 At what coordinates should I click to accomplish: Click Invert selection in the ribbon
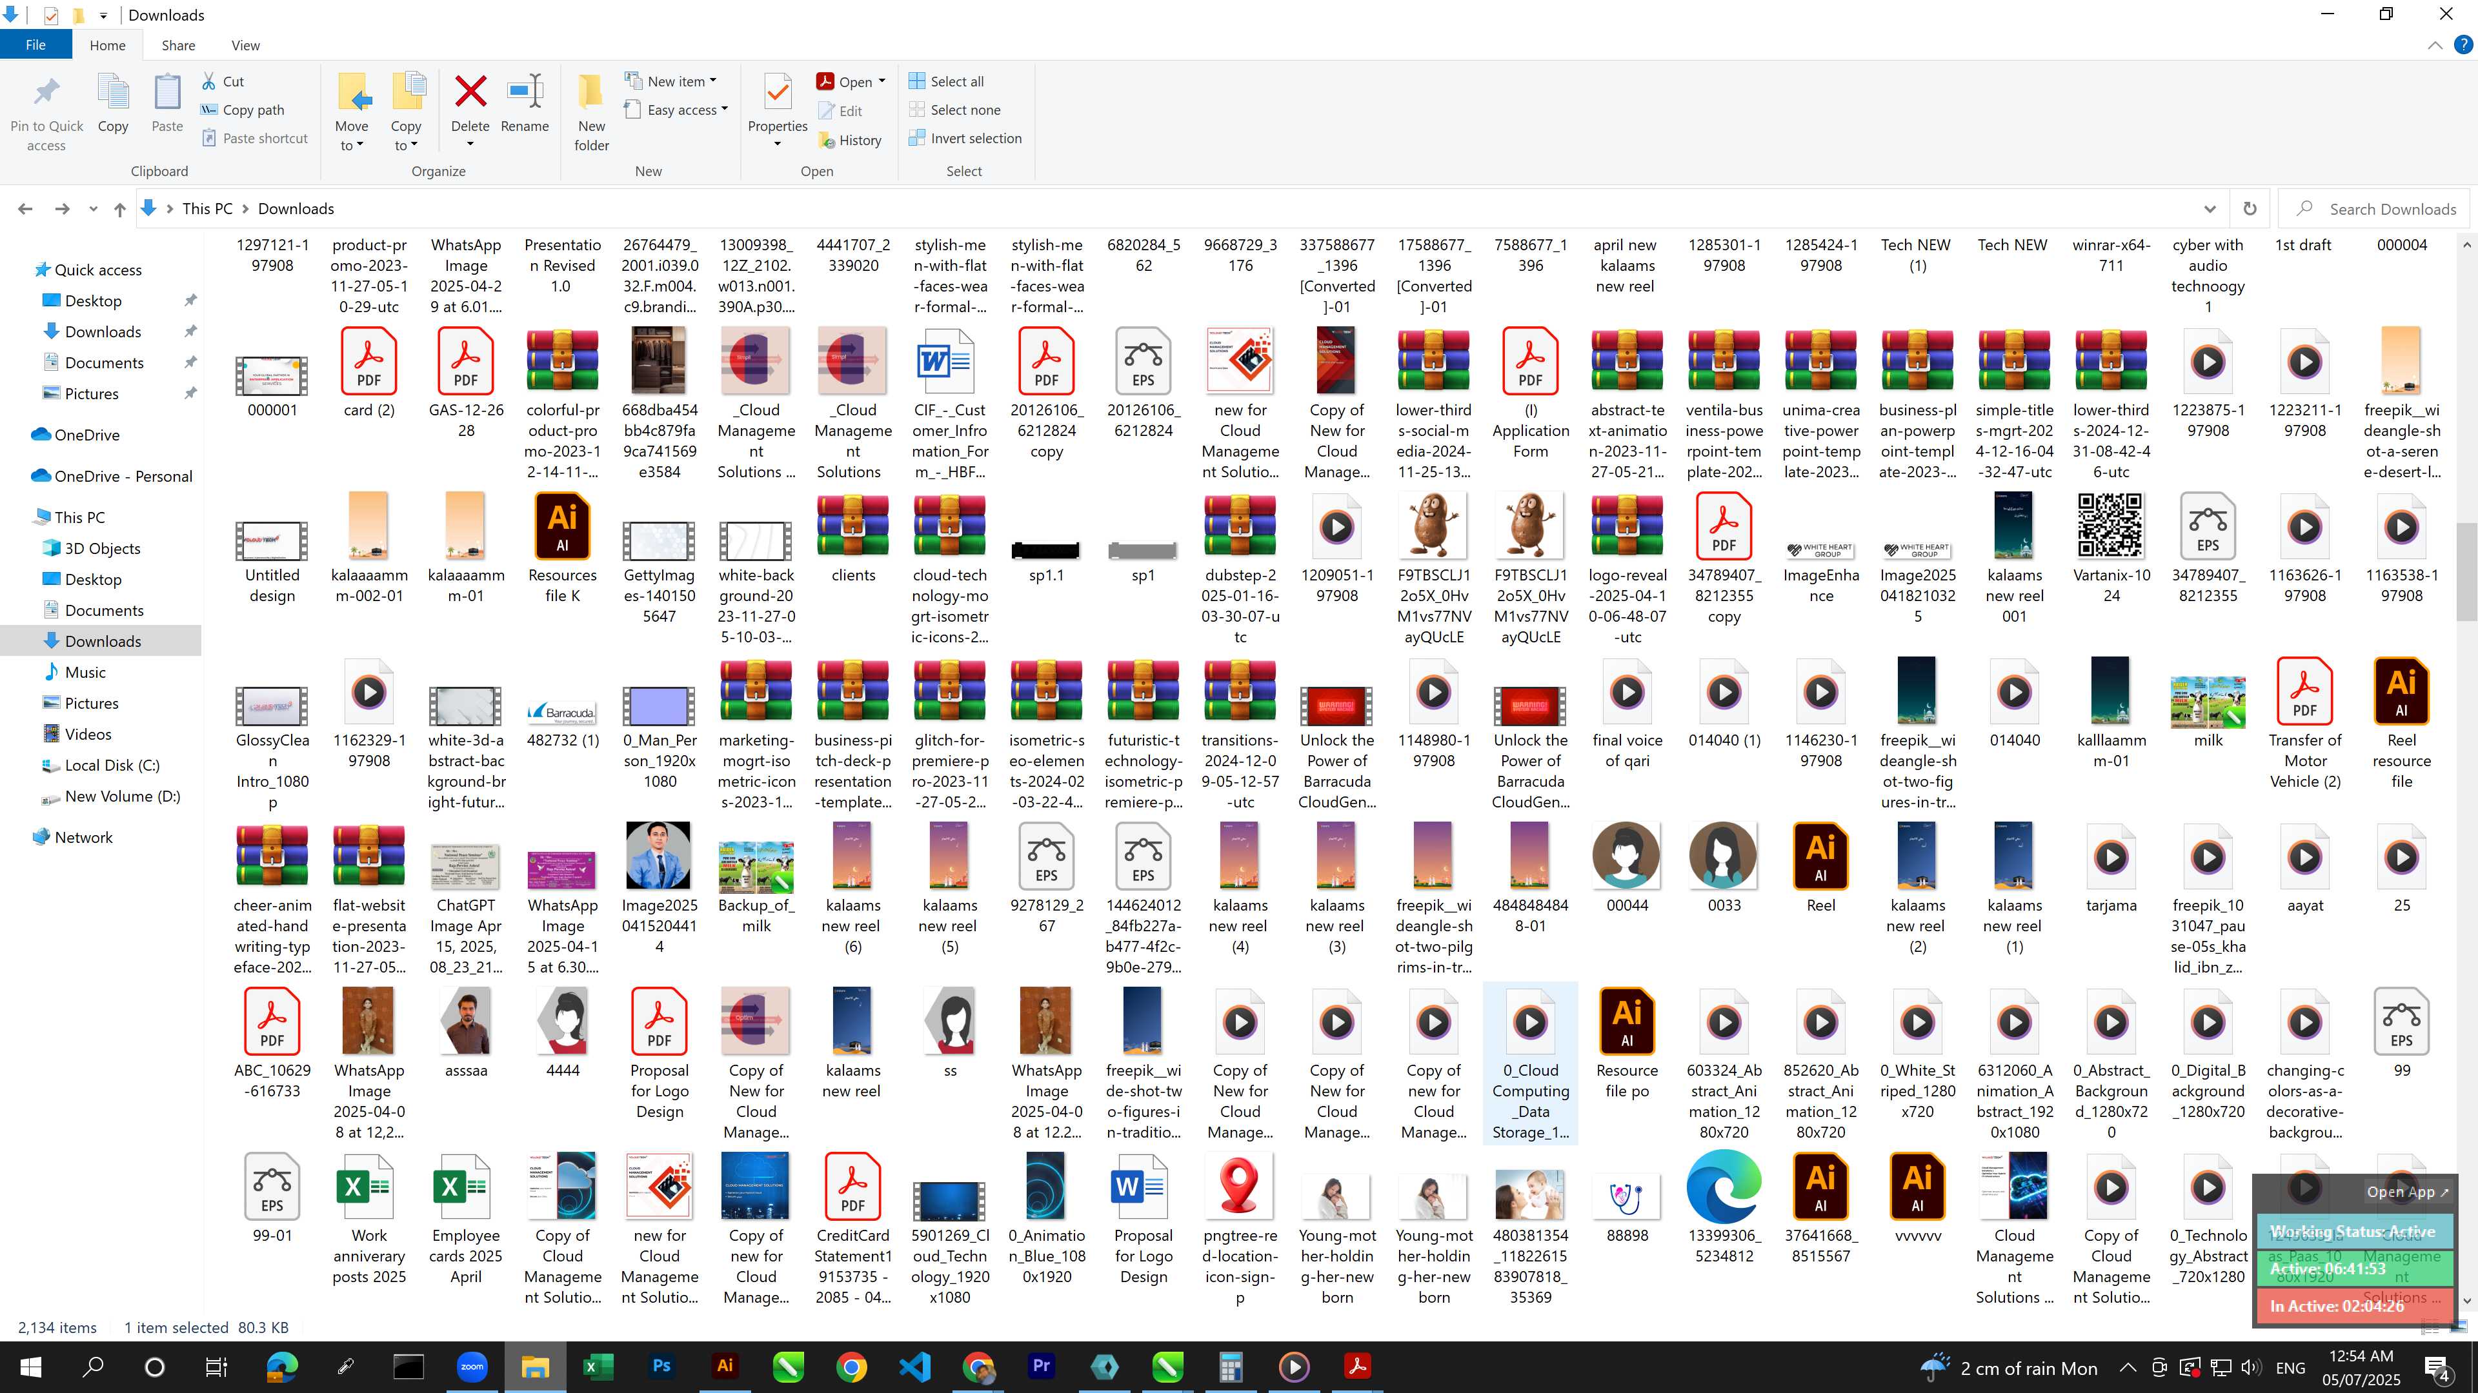(x=966, y=139)
